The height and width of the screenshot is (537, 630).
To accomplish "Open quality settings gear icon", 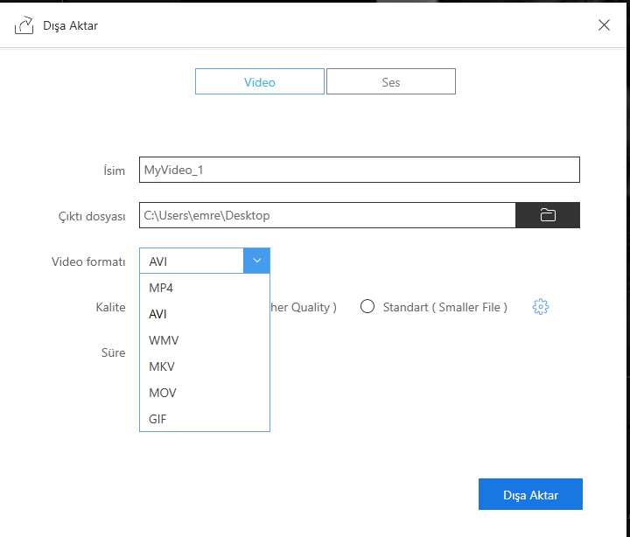I will tap(541, 307).
